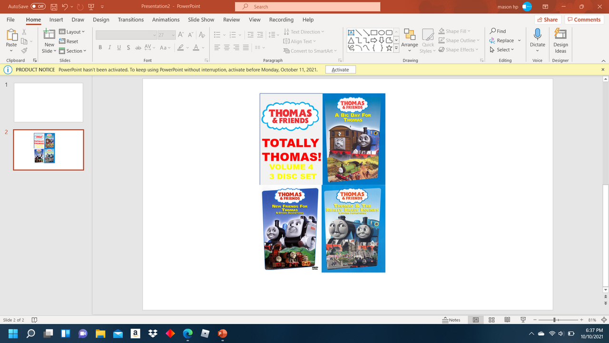Open the Shape Effects dropdown

tap(459, 50)
